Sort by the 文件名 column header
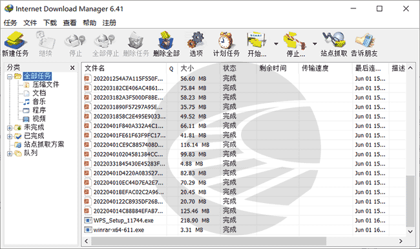Viewport: 420px width, 249px height. tap(124, 69)
